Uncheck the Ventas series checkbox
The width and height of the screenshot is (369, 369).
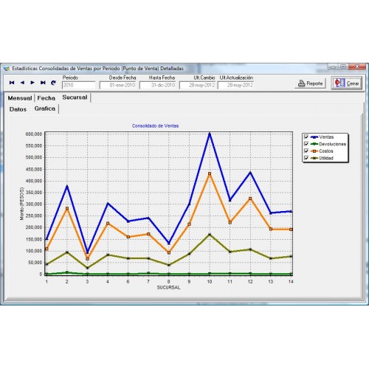[x=306, y=137]
